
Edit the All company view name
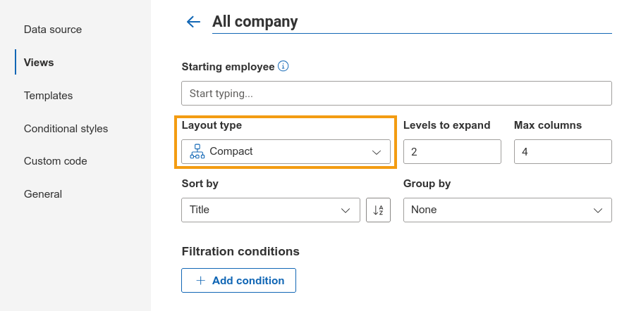pyautogui.click(x=412, y=22)
